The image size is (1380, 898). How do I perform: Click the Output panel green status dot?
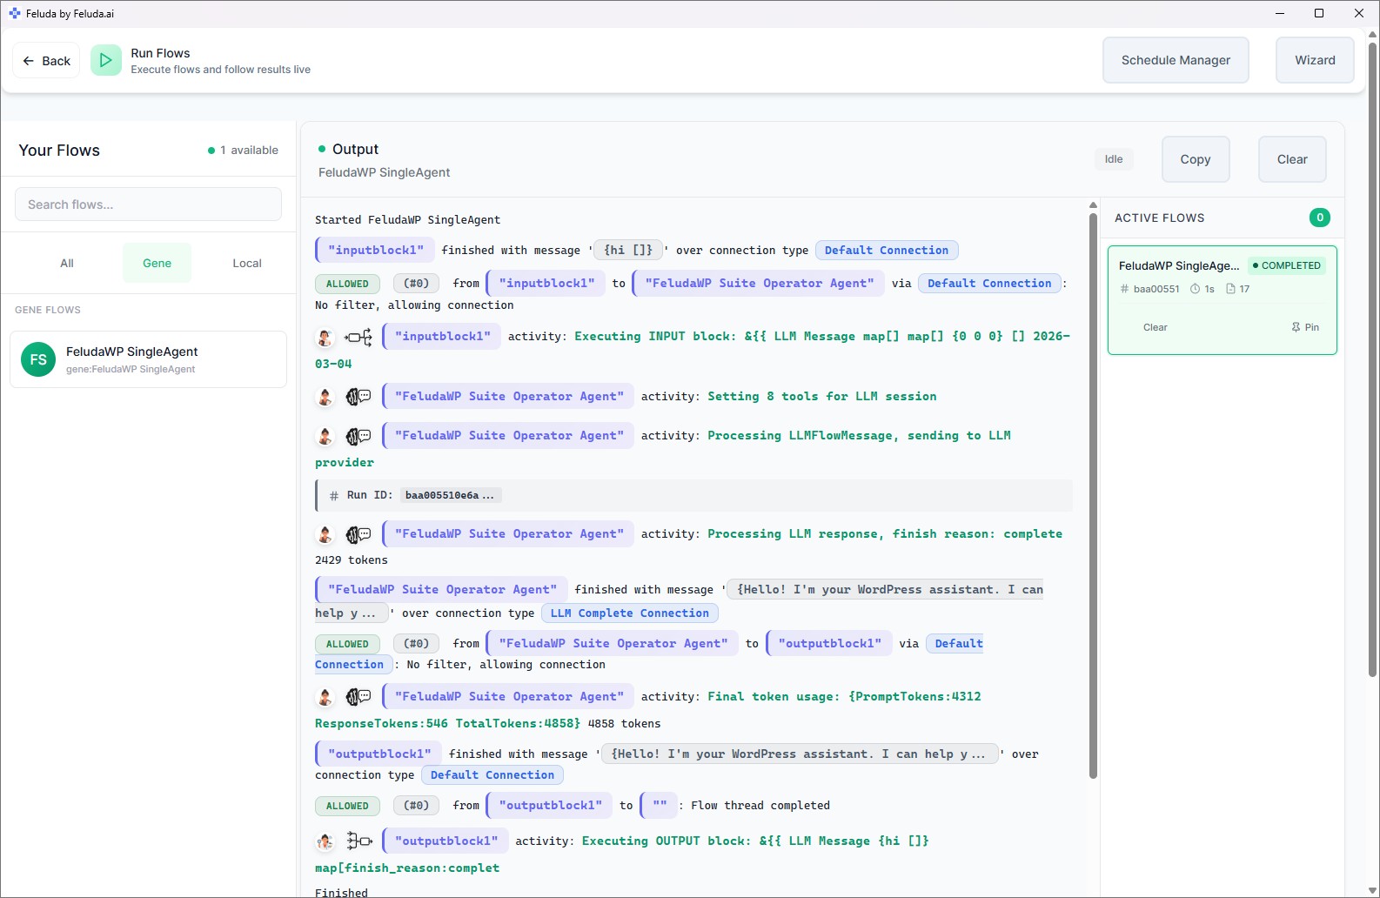point(322,149)
